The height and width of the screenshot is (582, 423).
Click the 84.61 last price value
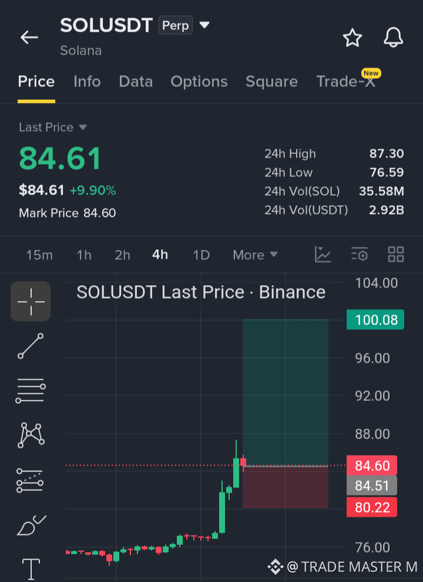pos(60,159)
